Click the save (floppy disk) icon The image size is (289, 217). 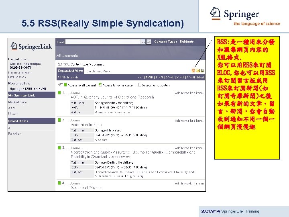click(202, 70)
